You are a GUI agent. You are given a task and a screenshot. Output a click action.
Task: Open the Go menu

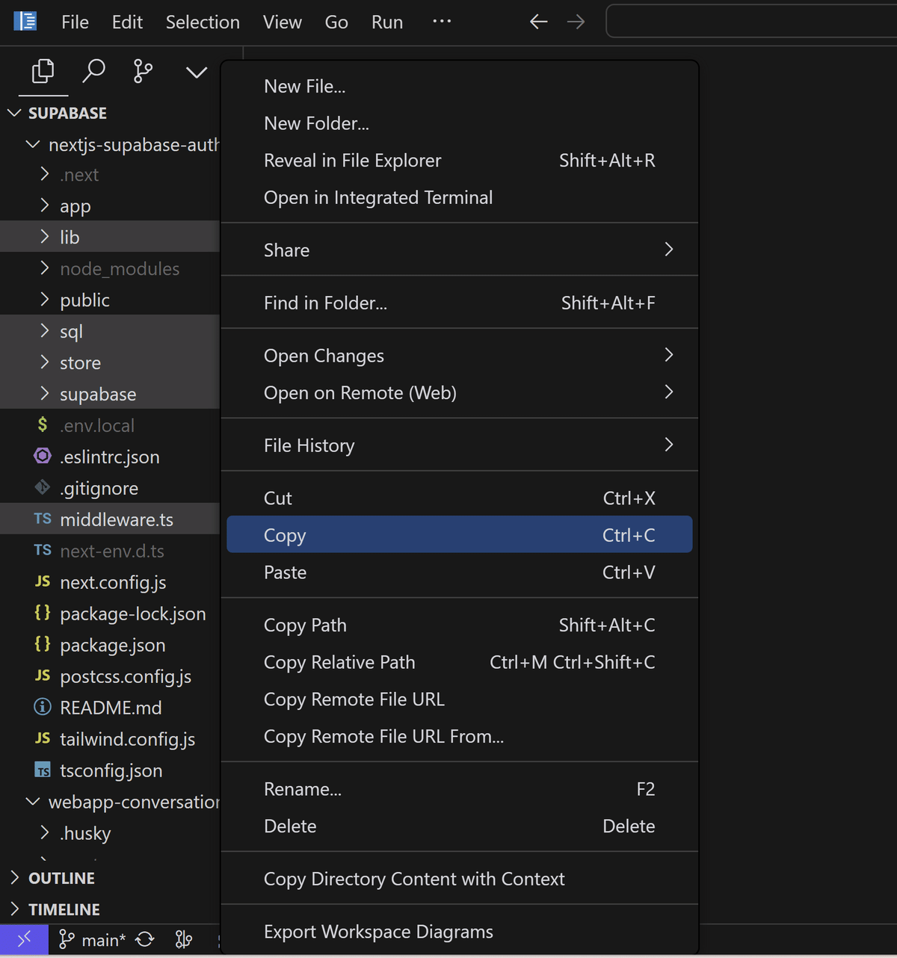point(336,22)
